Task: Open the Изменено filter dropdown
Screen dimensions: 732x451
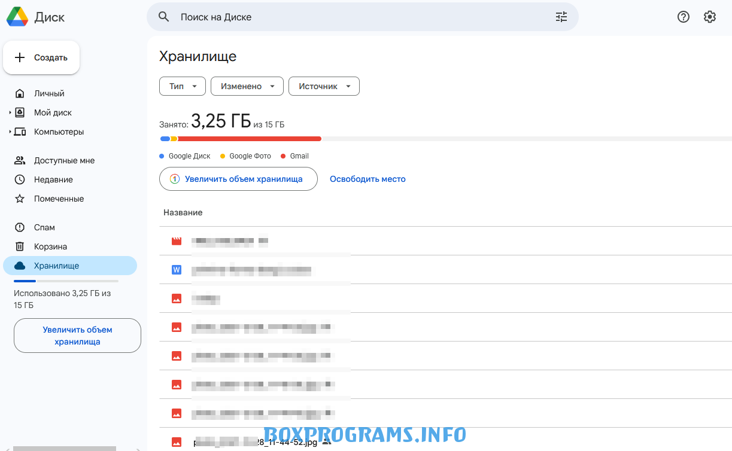Action: pyautogui.click(x=248, y=86)
